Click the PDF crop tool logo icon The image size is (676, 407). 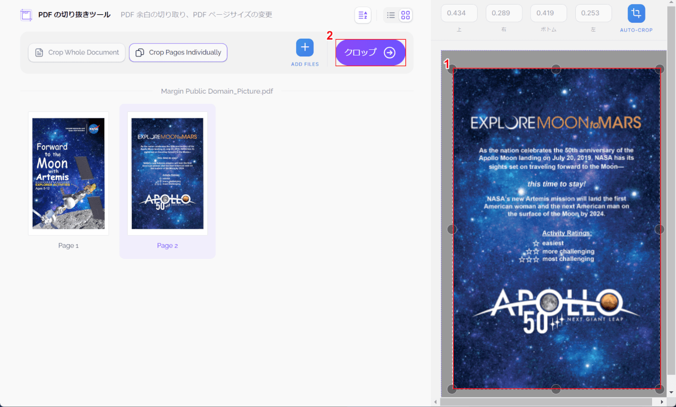coord(26,15)
